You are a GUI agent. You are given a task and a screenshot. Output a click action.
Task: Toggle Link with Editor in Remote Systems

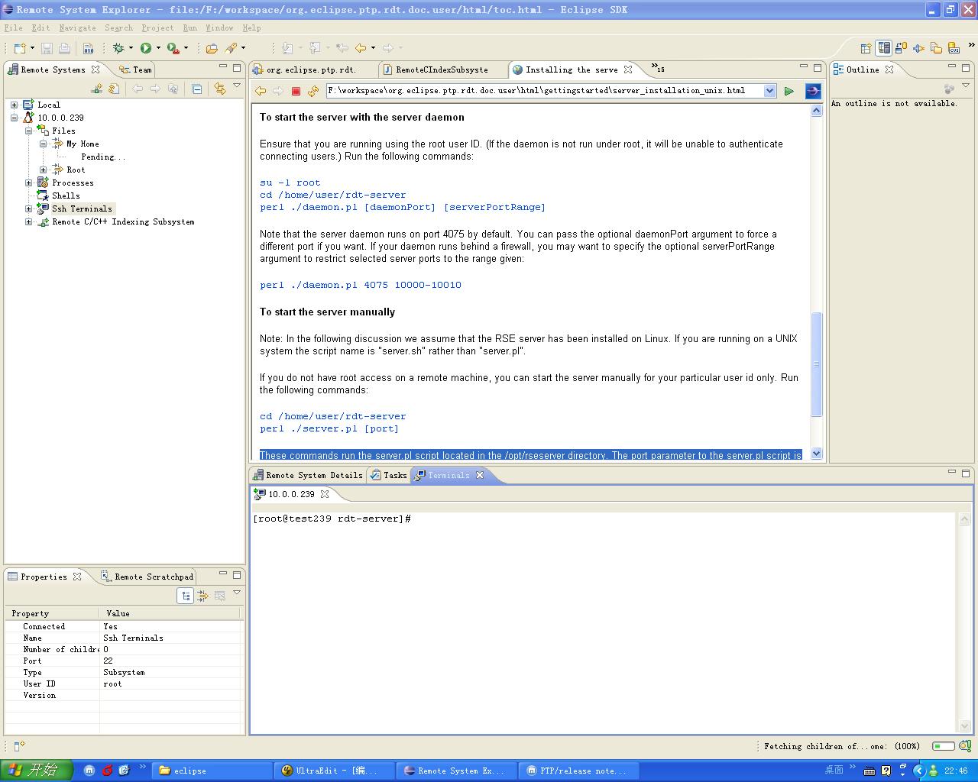coord(220,89)
